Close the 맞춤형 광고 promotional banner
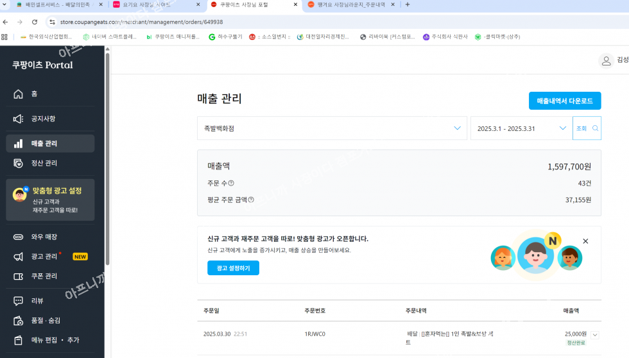 [585, 241]
